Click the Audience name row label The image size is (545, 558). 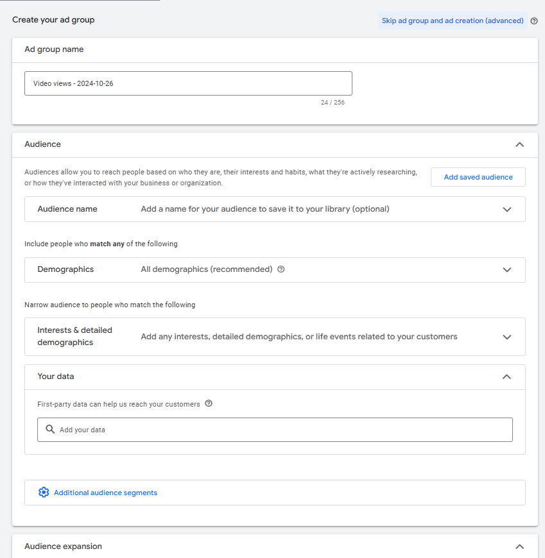click(x=67, y=209)
